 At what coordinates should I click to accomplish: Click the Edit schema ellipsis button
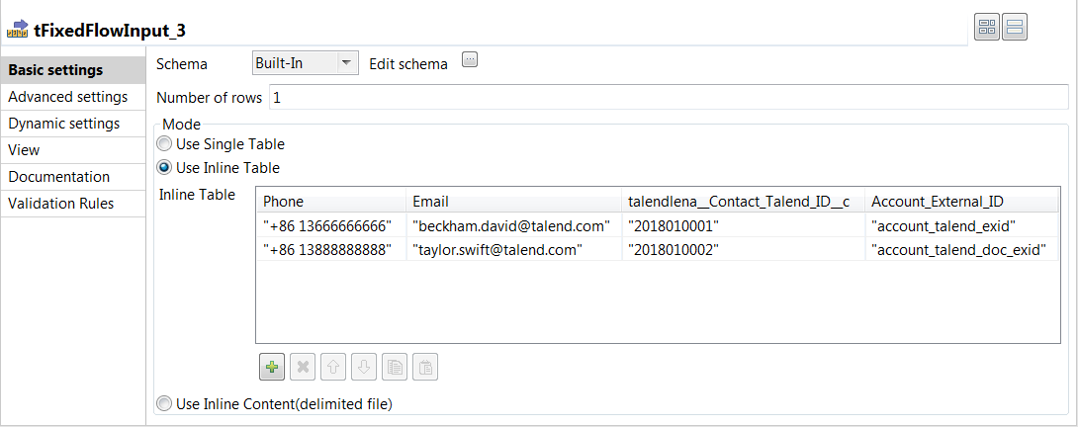pyautogui.click(x=470, y=61)
